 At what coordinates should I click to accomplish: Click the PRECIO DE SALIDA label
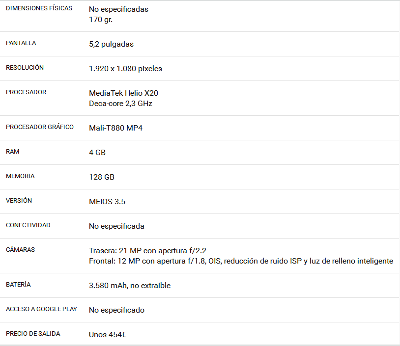coord(33,334)
